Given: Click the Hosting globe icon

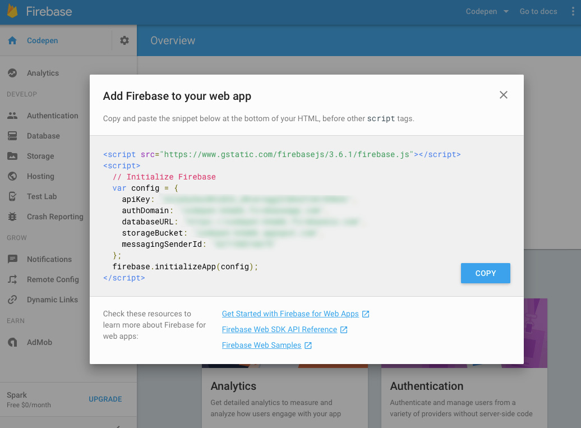Looking at the screenshot, I should pyautogui.click(x=12, y=176).
